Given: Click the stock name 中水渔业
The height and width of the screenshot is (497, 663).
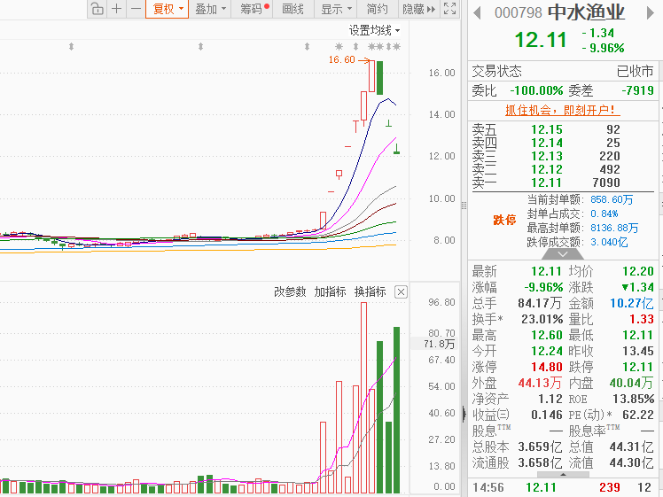Looking at the screenshot, I should tap(586, 12).
